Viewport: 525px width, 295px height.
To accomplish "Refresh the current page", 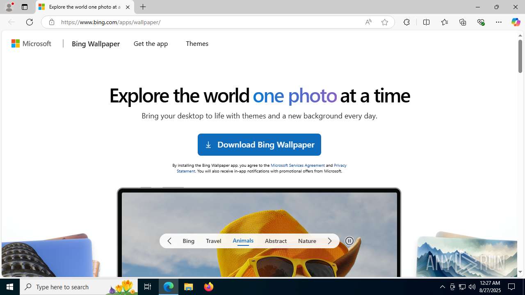I will 30,22.
